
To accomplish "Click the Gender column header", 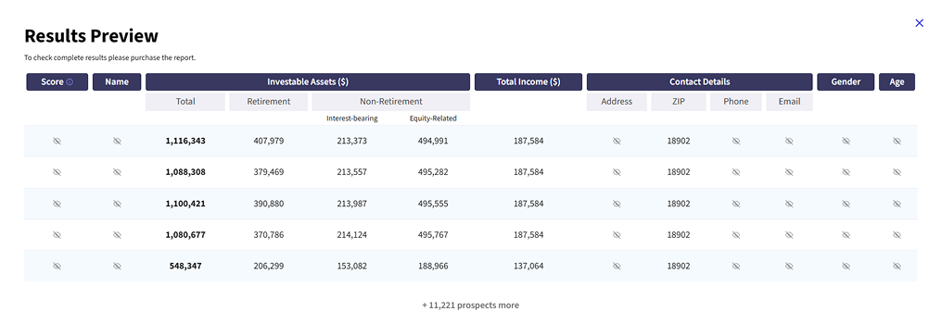I will [x=846, y=82].
